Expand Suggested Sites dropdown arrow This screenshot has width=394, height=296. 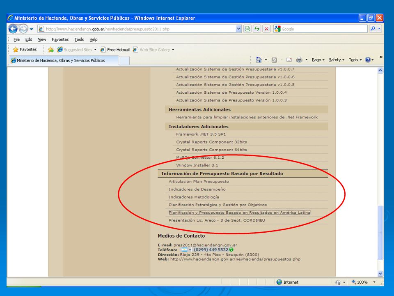tap(95, 50)
